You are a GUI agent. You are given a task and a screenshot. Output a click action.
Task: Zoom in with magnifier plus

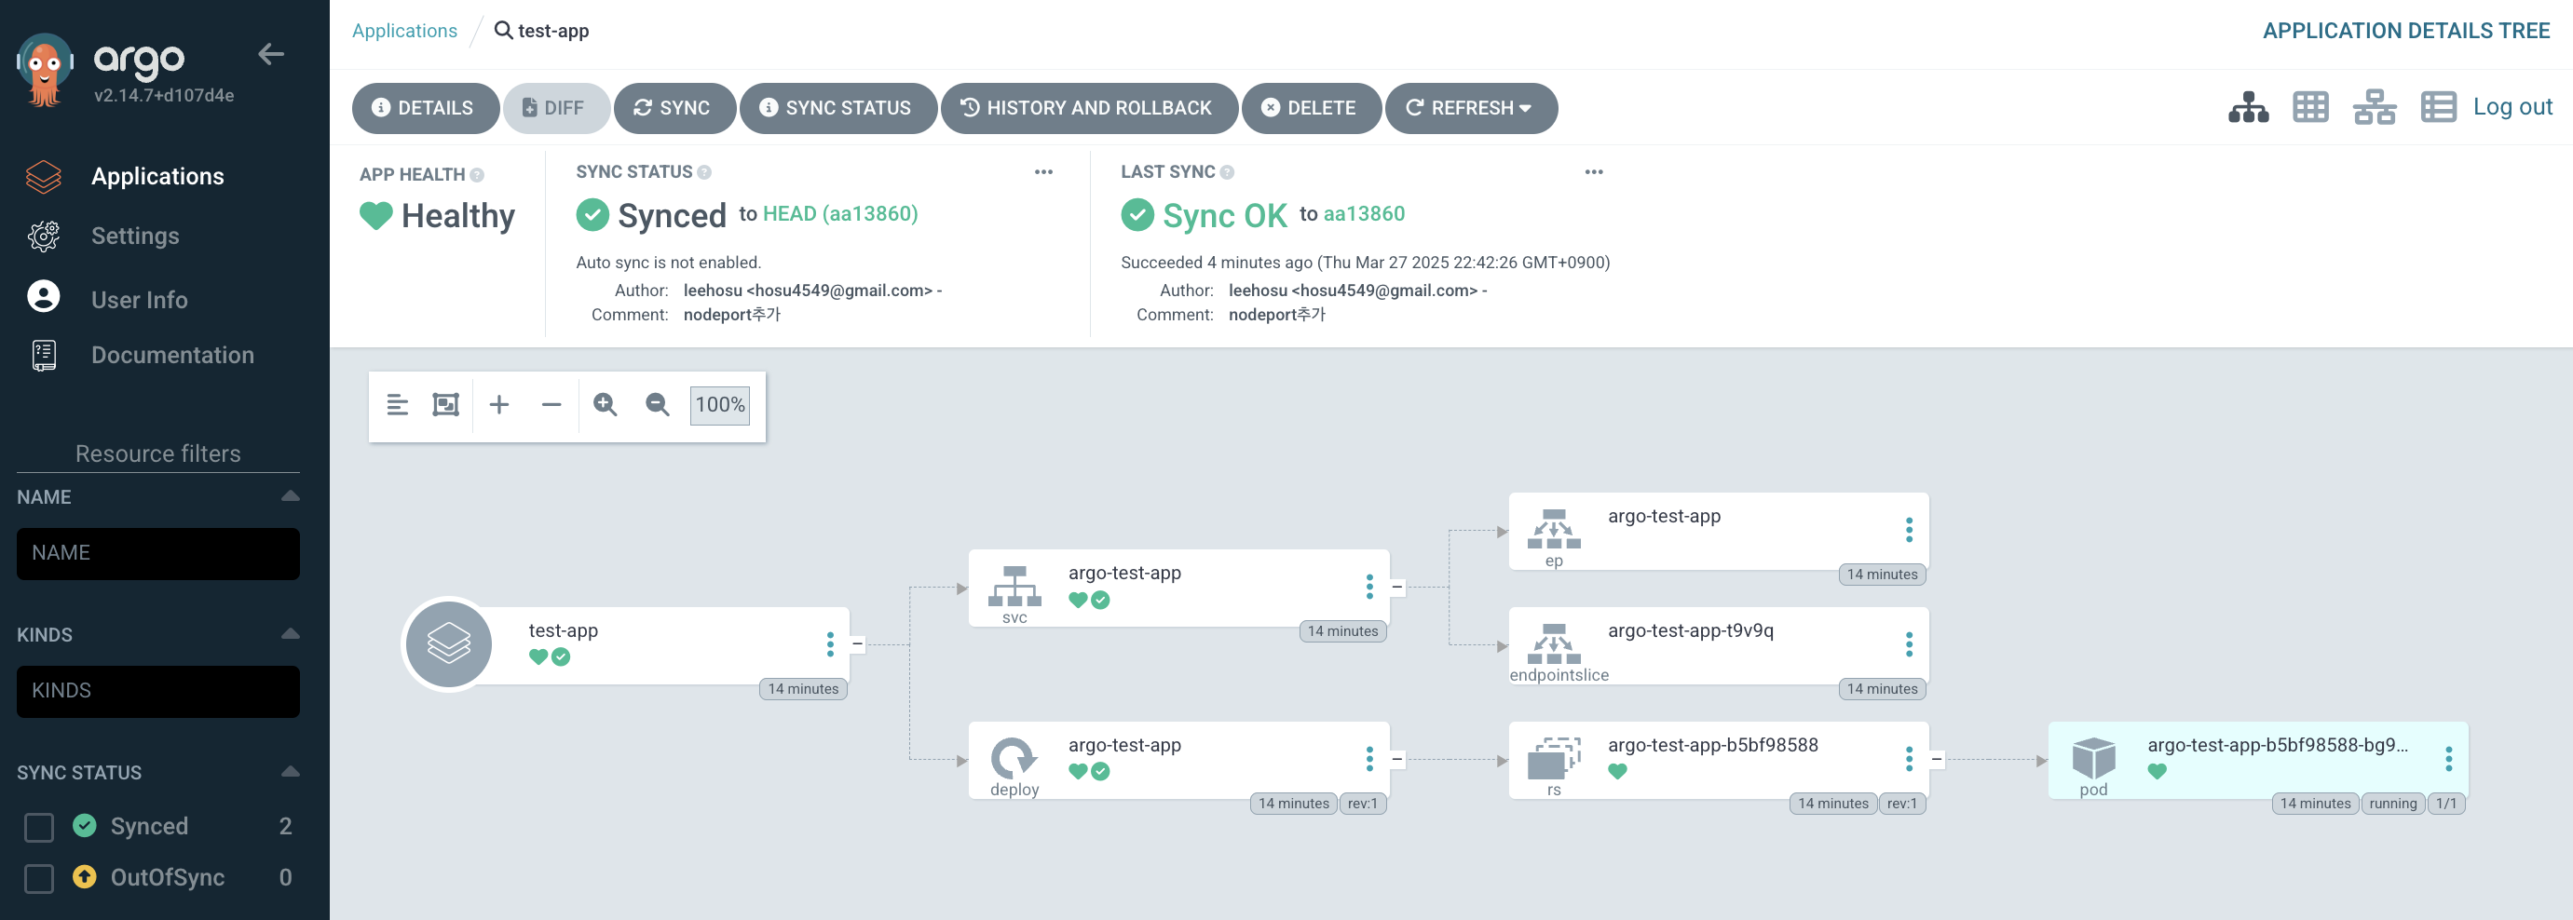[606, 404]
